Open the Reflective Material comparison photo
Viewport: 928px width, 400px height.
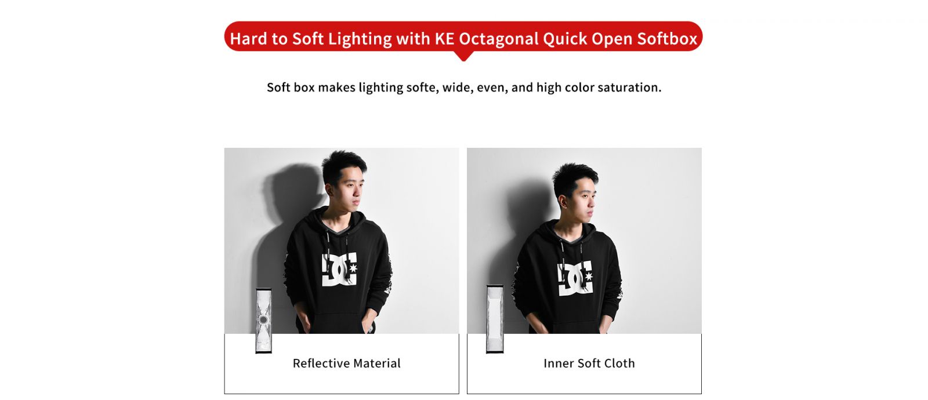coord(342,241)
